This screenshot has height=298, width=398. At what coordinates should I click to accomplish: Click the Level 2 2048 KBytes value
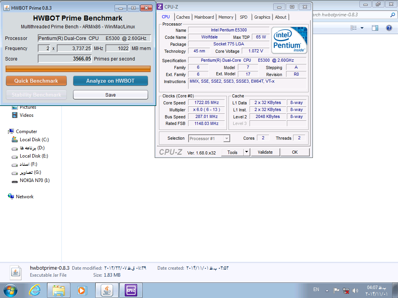[x=268, y=116]
